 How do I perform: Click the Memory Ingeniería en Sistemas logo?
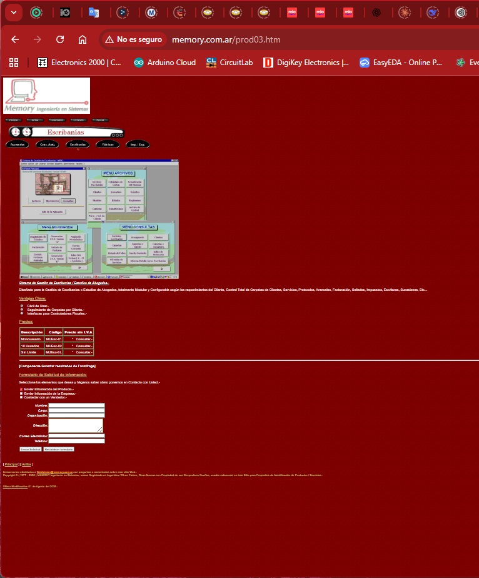pos(46,96)
